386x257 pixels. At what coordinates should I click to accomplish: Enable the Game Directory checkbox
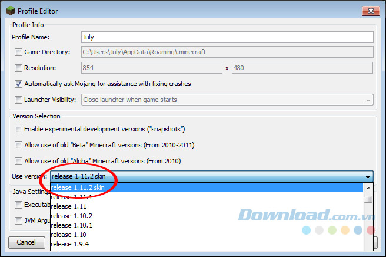coord(18,52)
